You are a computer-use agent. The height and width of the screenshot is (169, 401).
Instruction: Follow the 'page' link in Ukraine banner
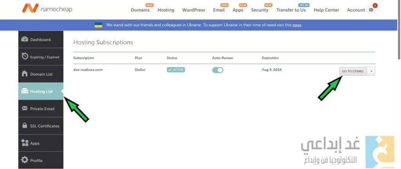(x=297, y=25)
